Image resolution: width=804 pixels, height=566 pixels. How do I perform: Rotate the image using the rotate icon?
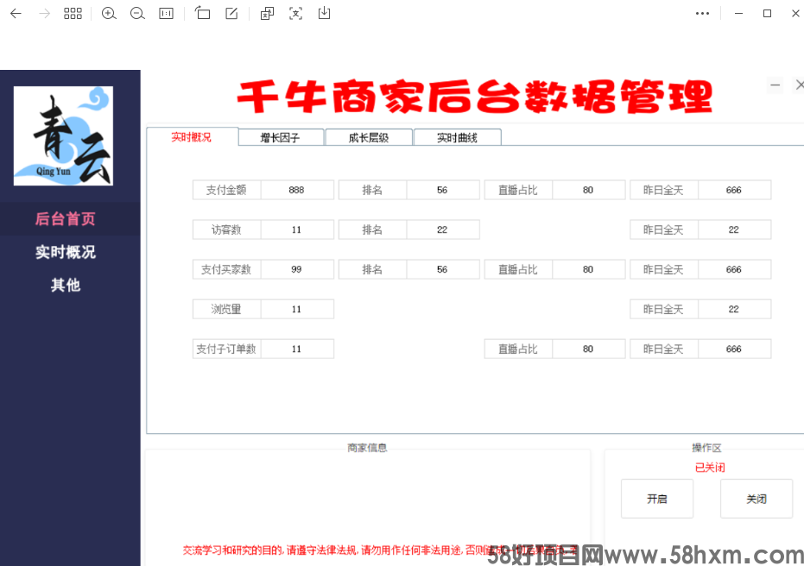[x=203, y=13]
